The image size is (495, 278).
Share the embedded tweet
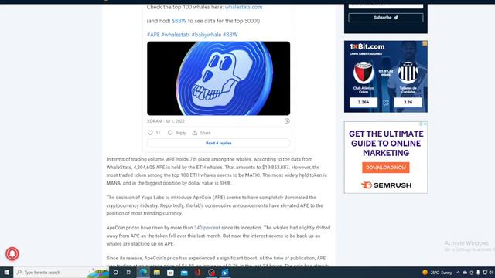coord(201,133)
